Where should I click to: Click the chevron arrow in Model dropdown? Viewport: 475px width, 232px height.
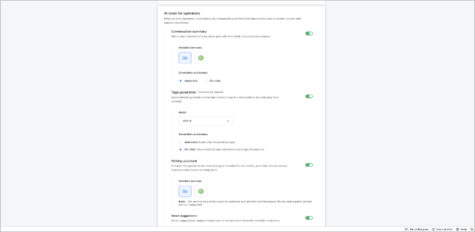228,121
